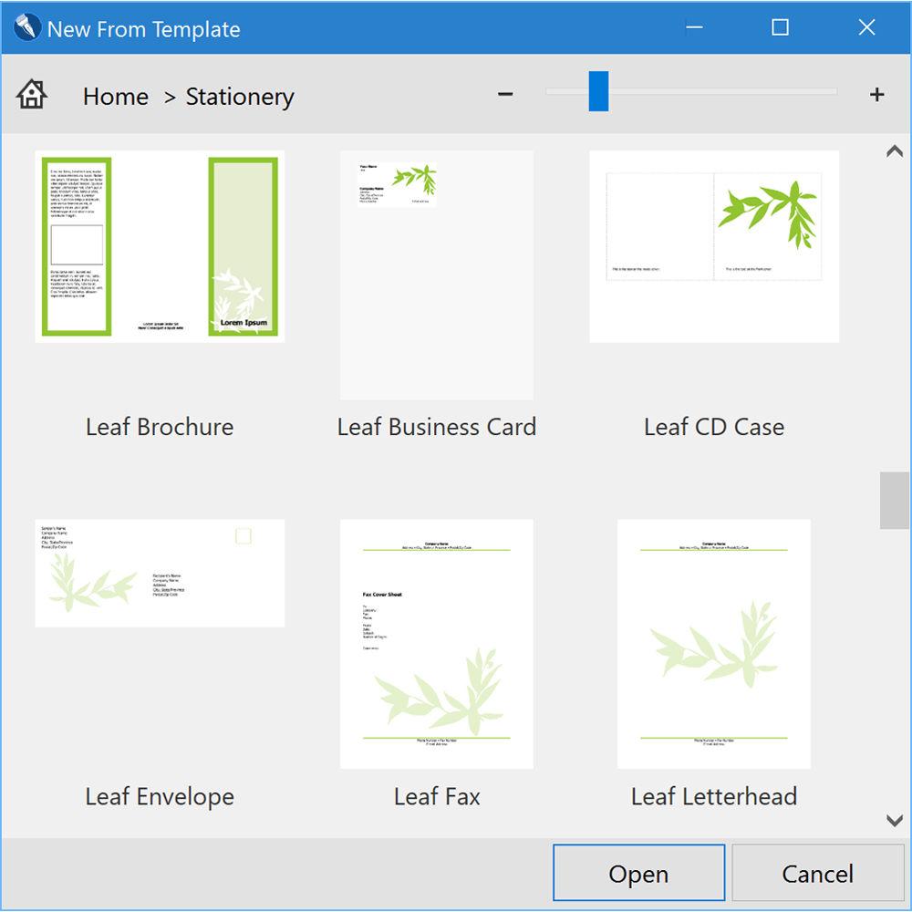Go to Home in breadcrumb

[115, 97]
